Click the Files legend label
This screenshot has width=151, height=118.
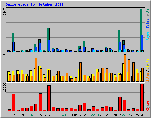coord(148,24)
